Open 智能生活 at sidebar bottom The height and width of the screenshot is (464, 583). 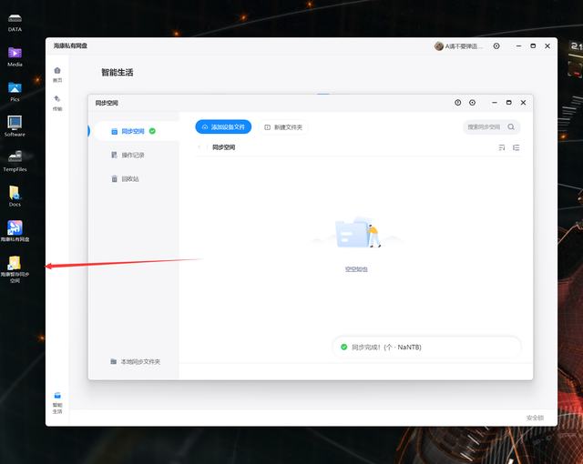pyautogui.click(x=57, y=403)
